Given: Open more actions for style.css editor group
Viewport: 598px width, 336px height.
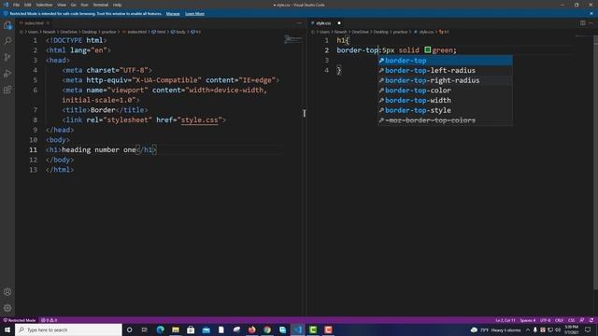Looking at the screenshot, I should coord(591,23).
